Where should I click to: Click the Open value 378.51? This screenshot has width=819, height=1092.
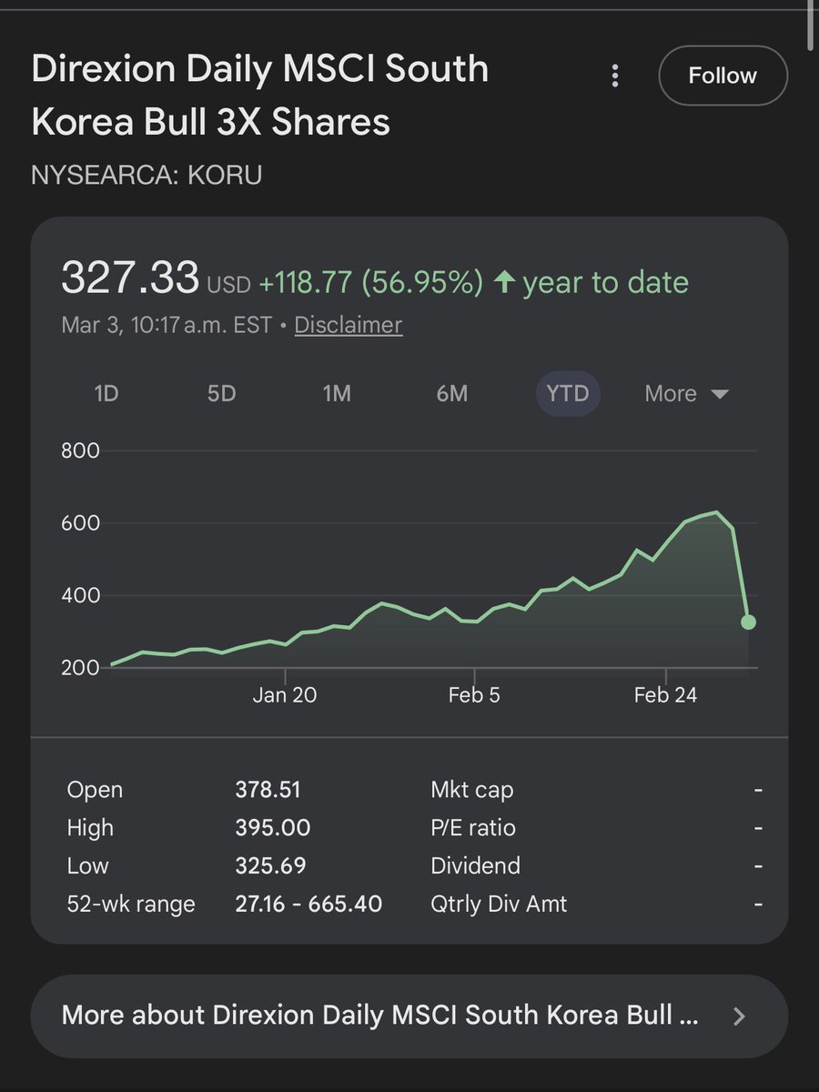click(x=268, y=790)
